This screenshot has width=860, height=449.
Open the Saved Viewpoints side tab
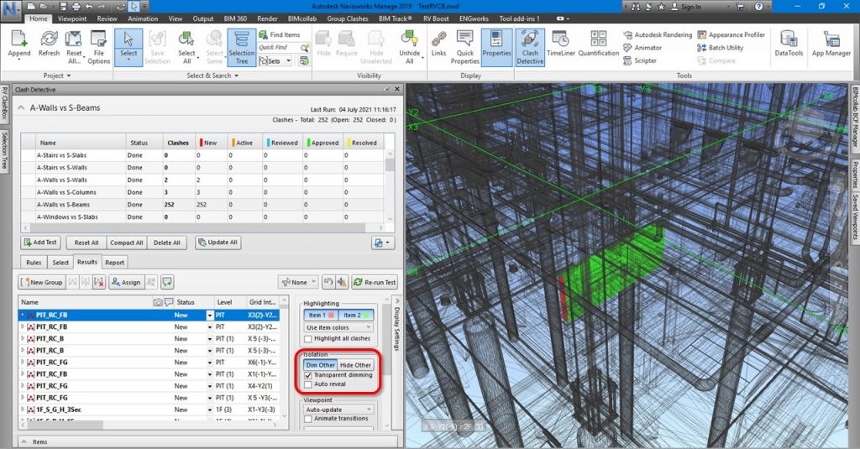(854, 217)
